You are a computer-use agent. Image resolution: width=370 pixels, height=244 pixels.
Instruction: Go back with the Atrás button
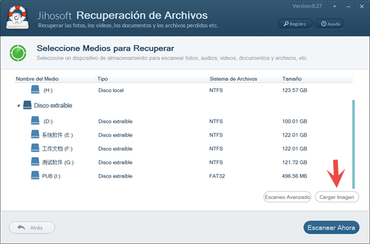32,228
